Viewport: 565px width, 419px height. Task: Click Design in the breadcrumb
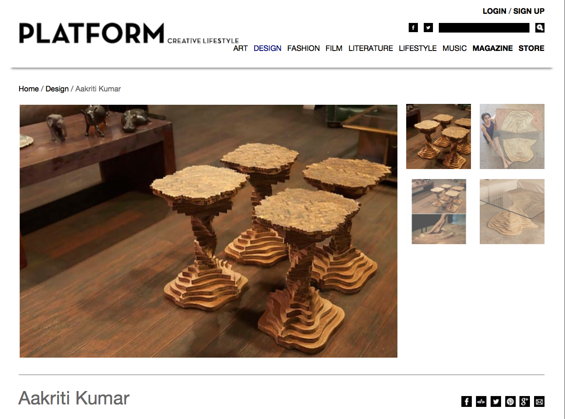[57, 89]
